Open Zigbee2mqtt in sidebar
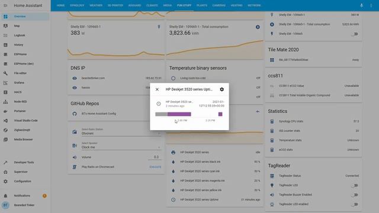 [25, 130]
